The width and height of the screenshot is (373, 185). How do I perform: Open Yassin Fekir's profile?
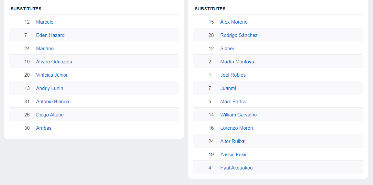(x=233, y=155)
